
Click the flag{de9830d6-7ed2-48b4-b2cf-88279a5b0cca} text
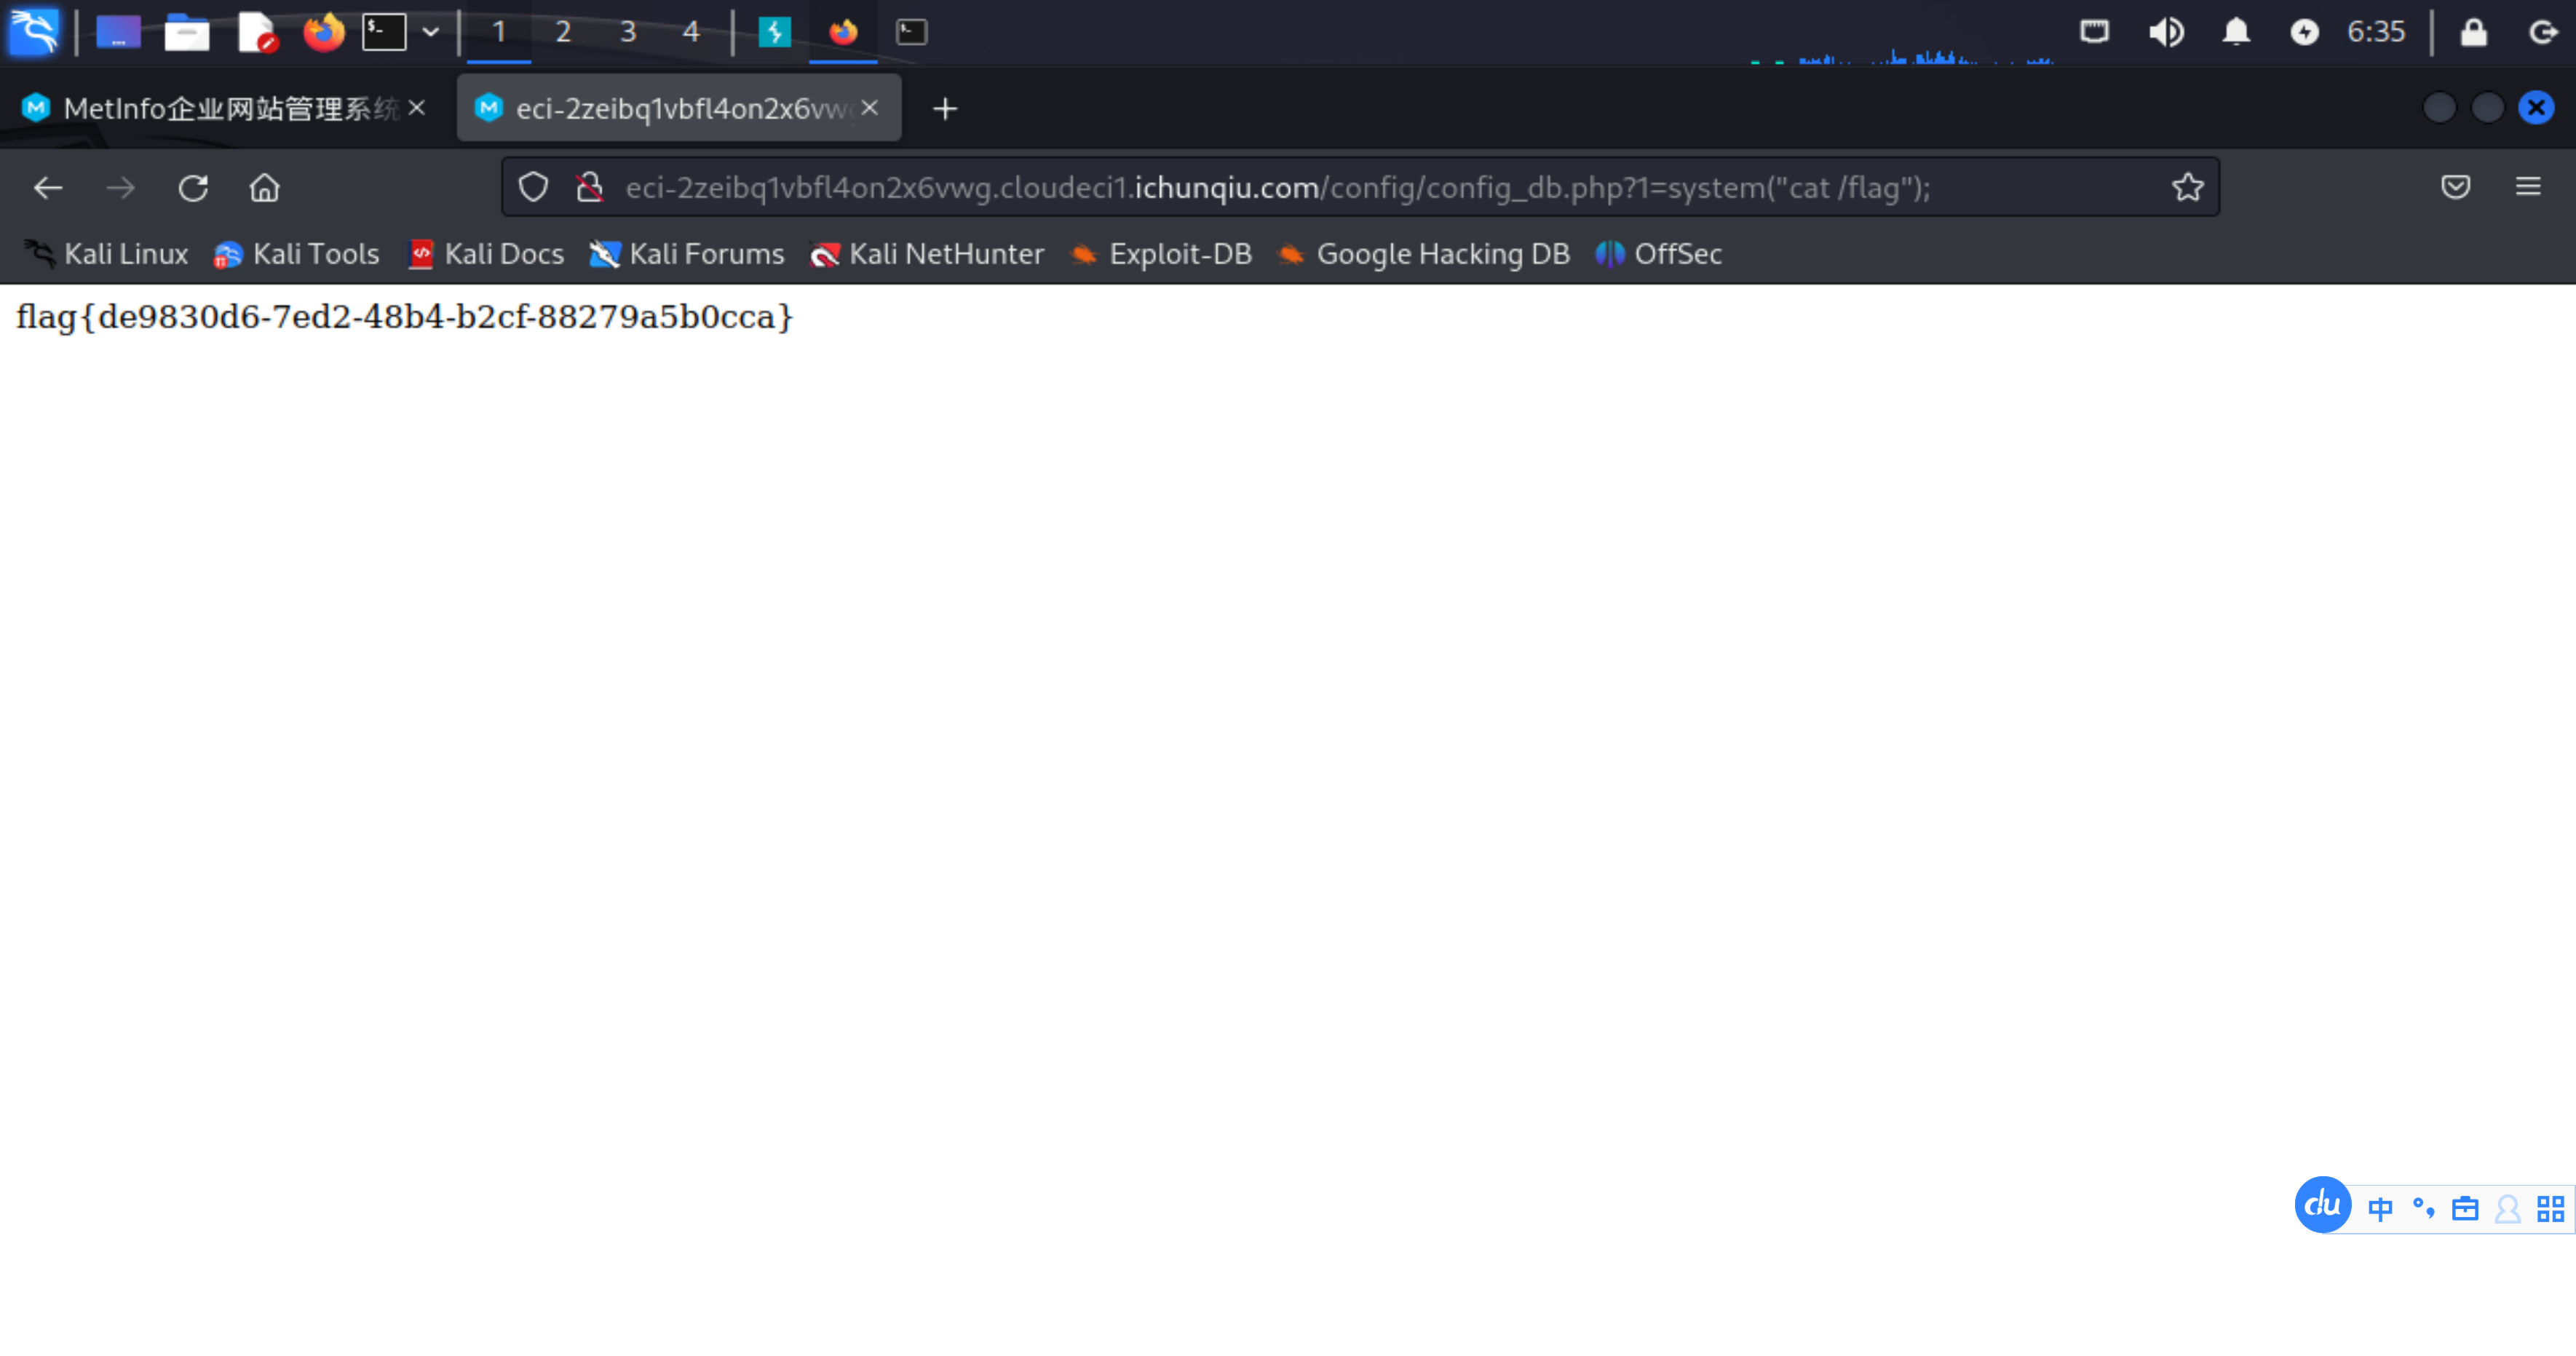point(404,317)
